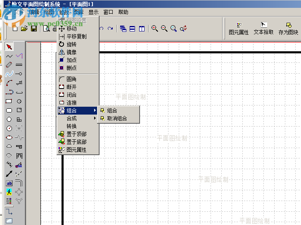301x225 pixels.
Task: Click the zoom out magnifier
Action: [164, 29]
